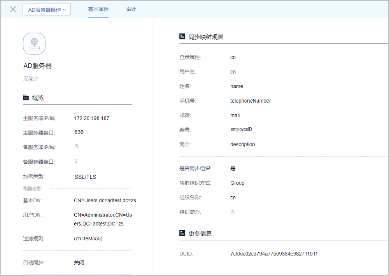Image resolution: width=389 pixels, height=276 pixels.
Task: Click the telephoneNumber mapping value
Action: [251, 101]
